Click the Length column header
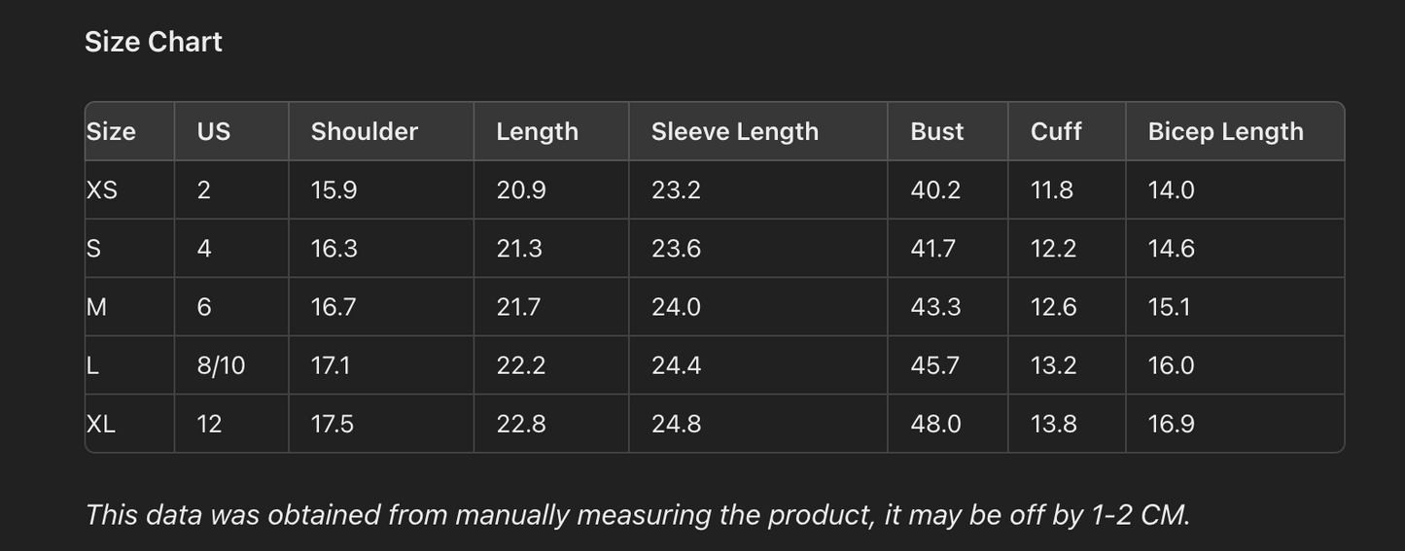Viewport: 1405px width, 551px height. coord(537,131)
